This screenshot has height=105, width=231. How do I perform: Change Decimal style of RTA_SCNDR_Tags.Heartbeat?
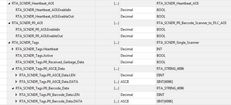[x=138, y=49]
